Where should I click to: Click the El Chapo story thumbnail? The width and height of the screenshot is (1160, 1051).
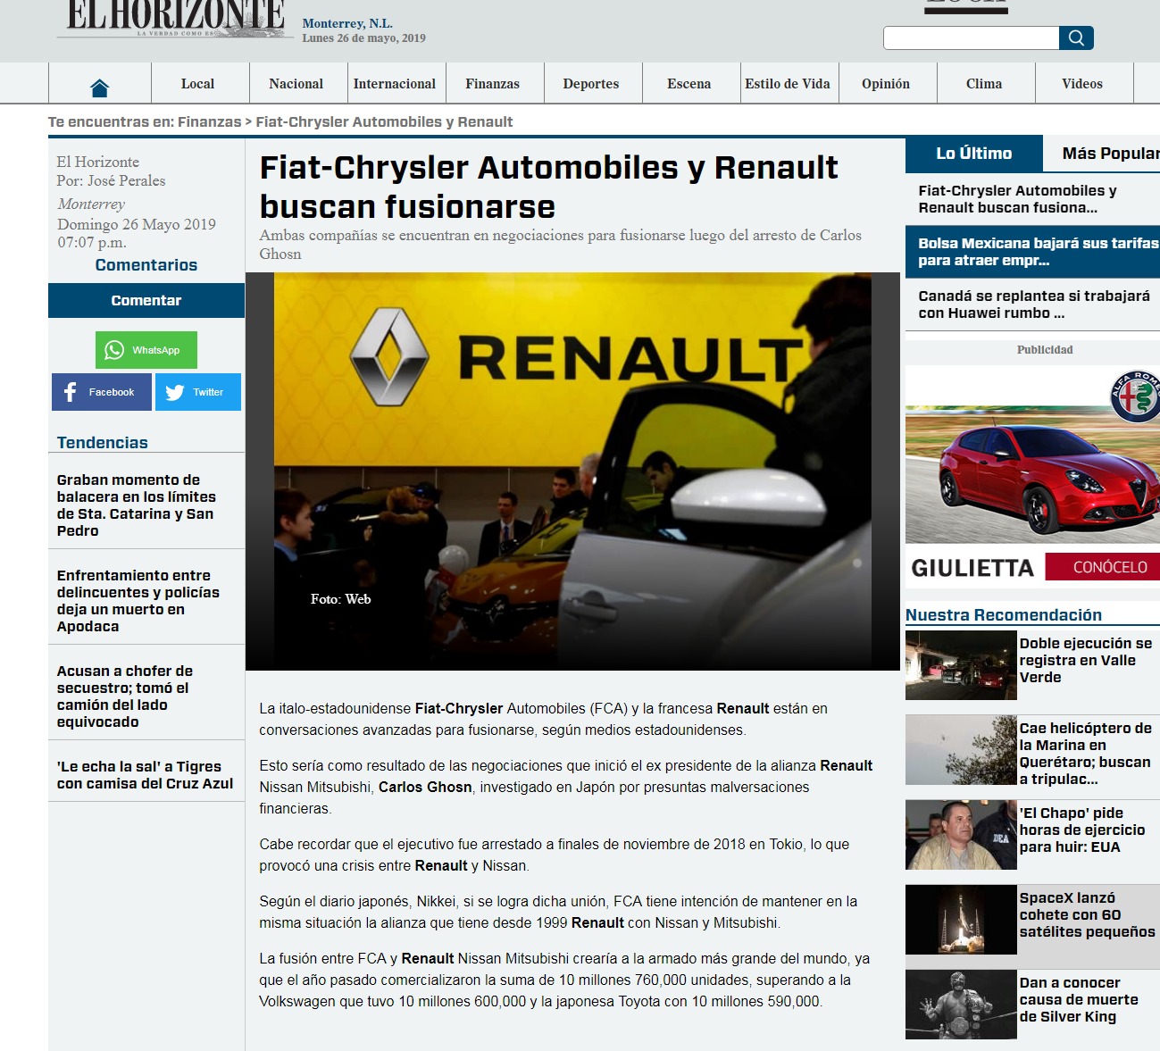point(961,835)
